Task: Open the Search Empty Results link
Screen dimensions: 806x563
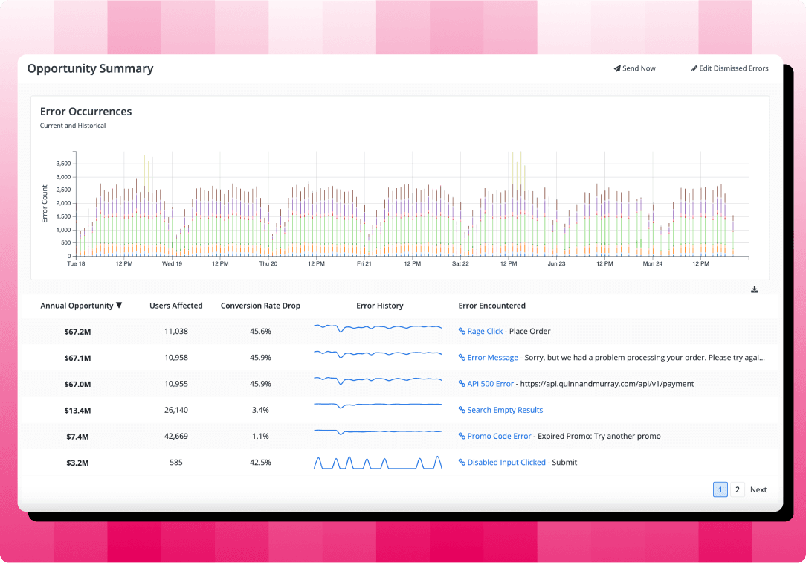Action: pyautogui.click(x=505, y=410)
